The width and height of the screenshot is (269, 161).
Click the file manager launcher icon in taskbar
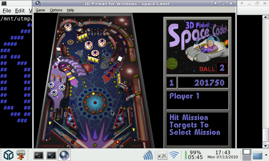[22, 155]
